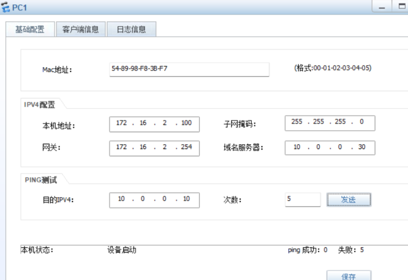Click the 目的IPV4 address field

[x=154, y=200]
